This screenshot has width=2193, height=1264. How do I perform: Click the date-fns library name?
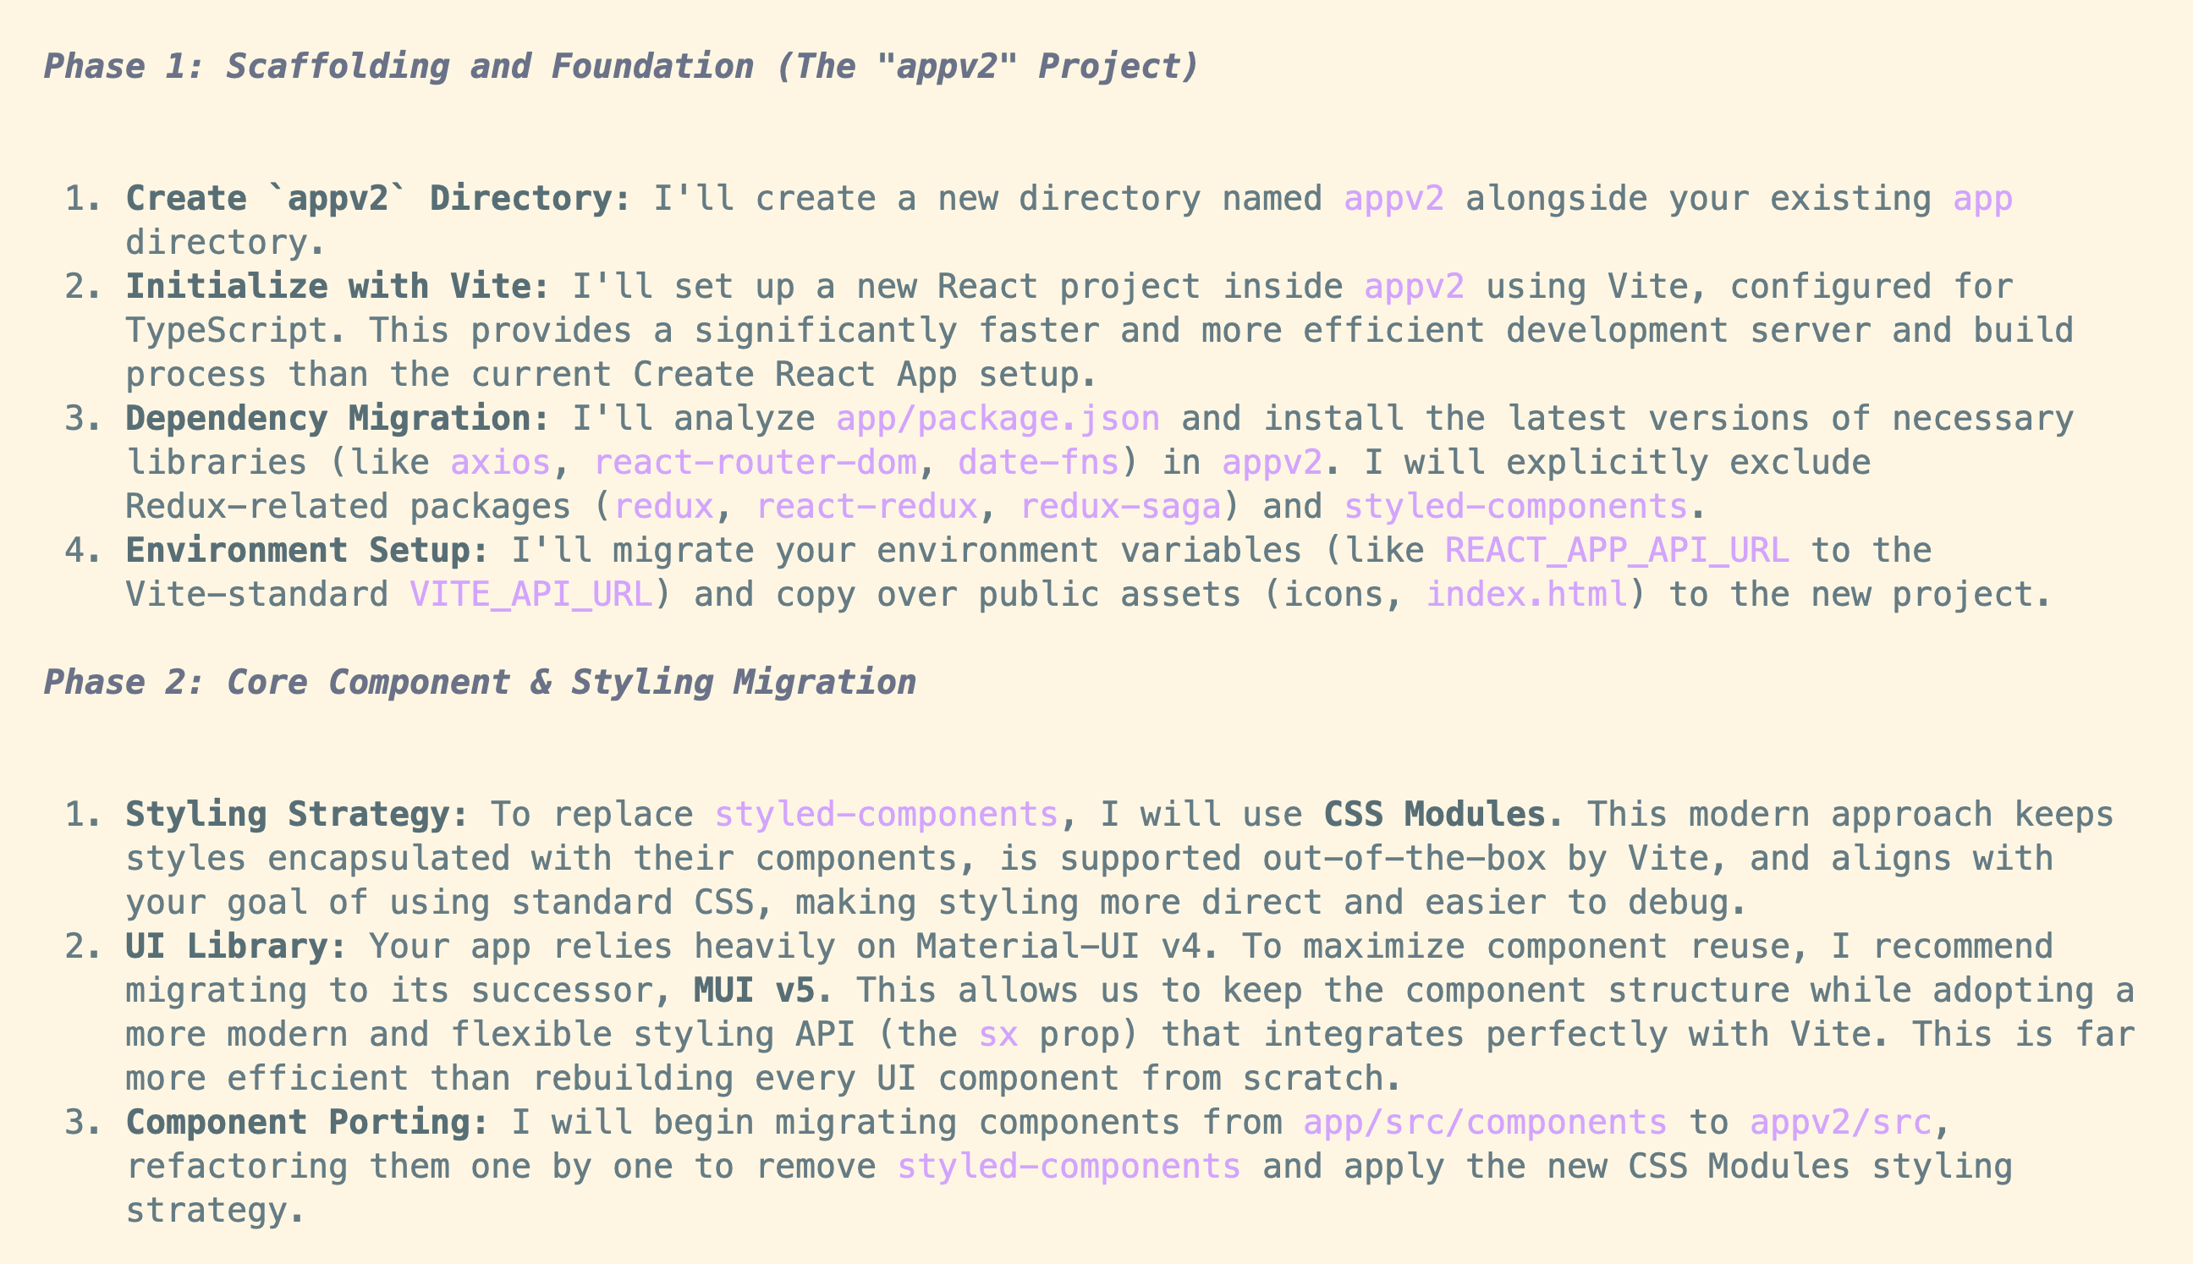tap(1039, 463)
